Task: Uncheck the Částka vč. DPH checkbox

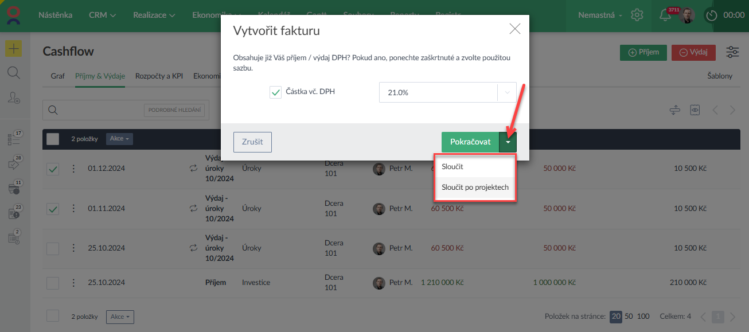Action: [275, 92]
